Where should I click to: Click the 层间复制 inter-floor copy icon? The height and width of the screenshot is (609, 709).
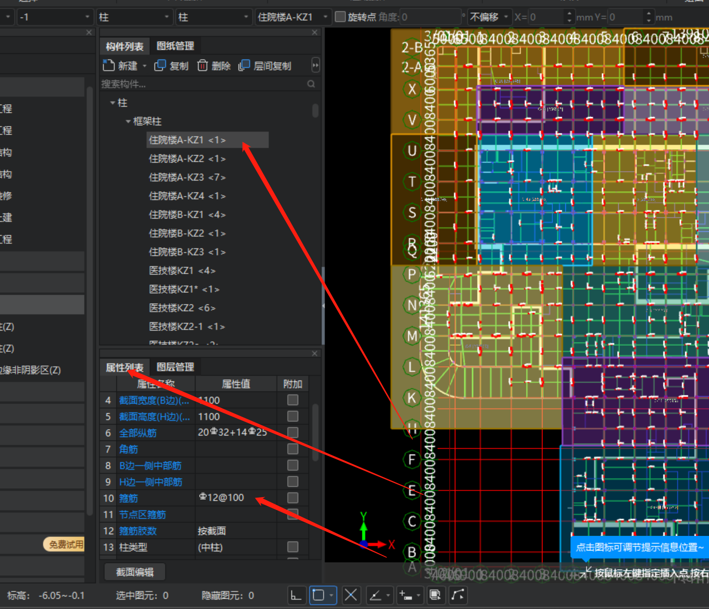click(244, 65)
